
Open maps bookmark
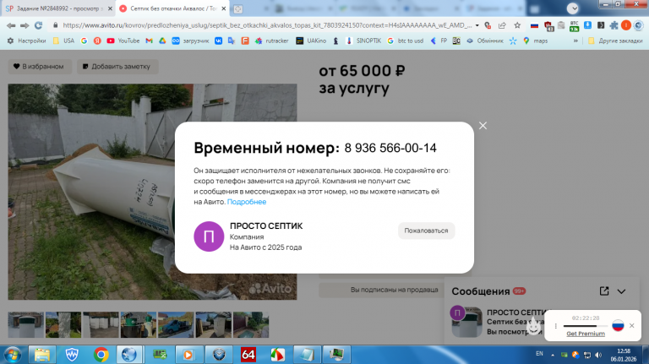point(536,41)
